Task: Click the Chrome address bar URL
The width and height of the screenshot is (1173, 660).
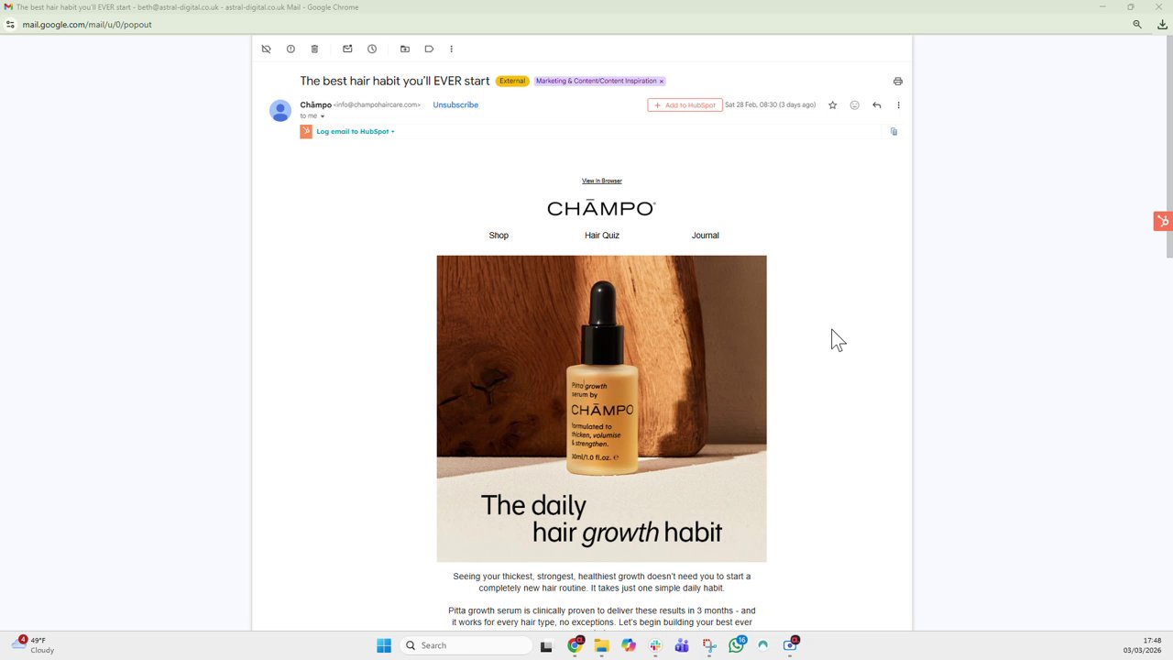Action: 87,25
